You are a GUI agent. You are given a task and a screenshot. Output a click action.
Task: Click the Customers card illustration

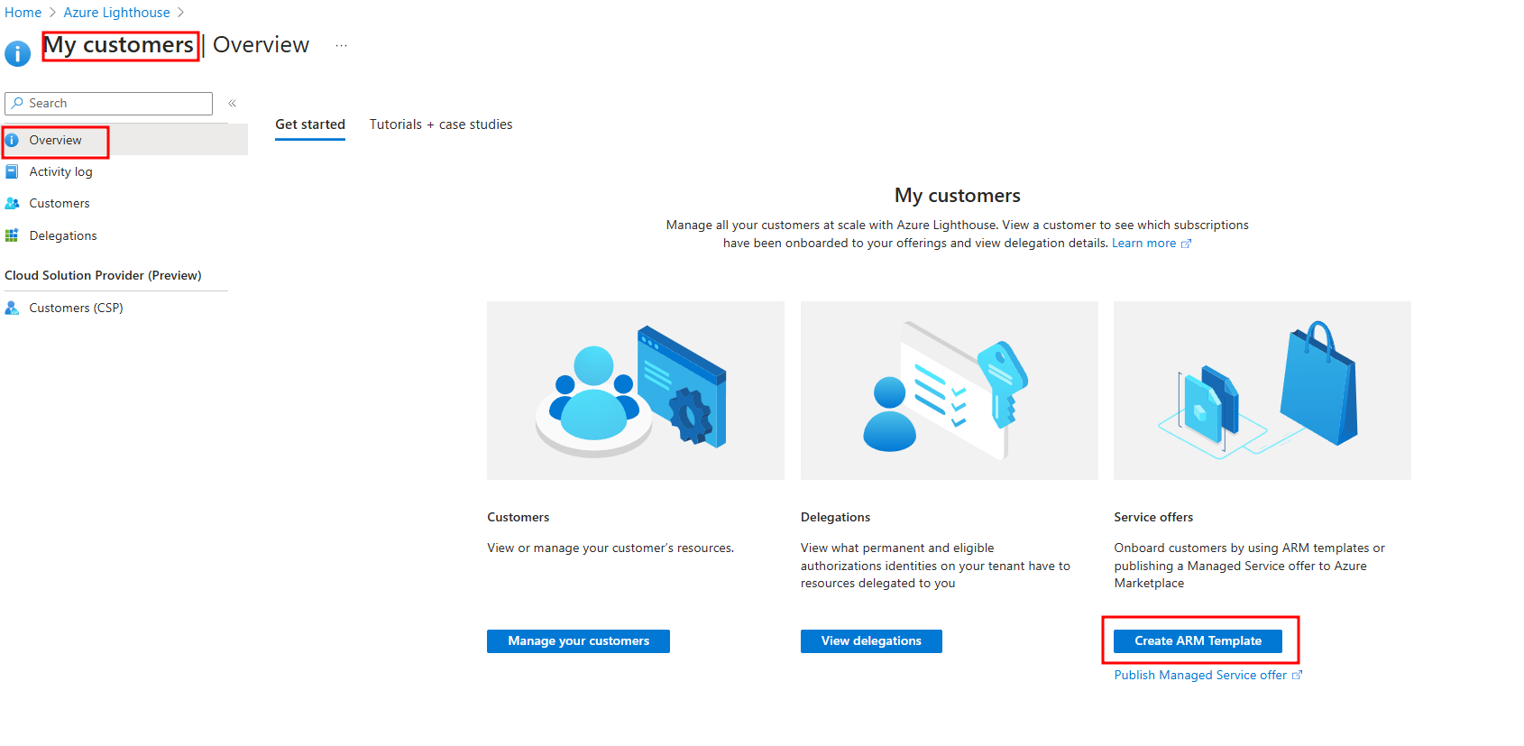point(636,391)
